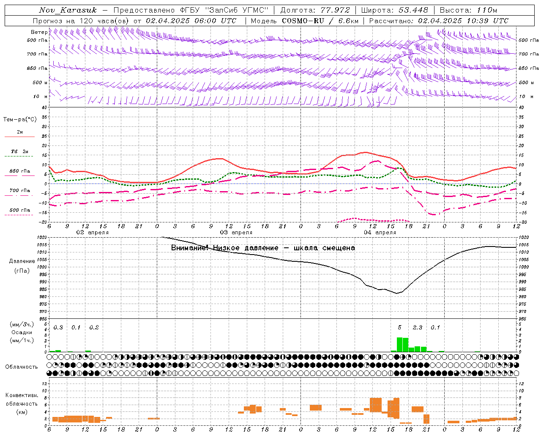Image resolution: width=541 pixels, height=433 pixels.
Task: Click the Давление panel label
Action: [22, 261]
